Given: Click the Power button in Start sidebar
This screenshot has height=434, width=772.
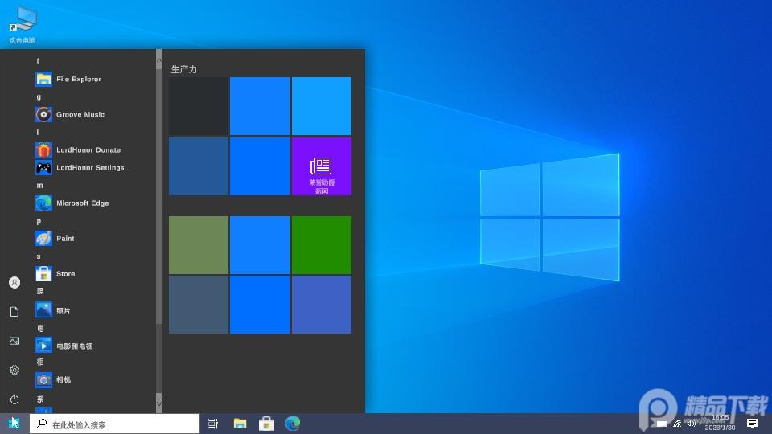Looking at the screenshot, I should pyautogui.click(x=14, y=399).
